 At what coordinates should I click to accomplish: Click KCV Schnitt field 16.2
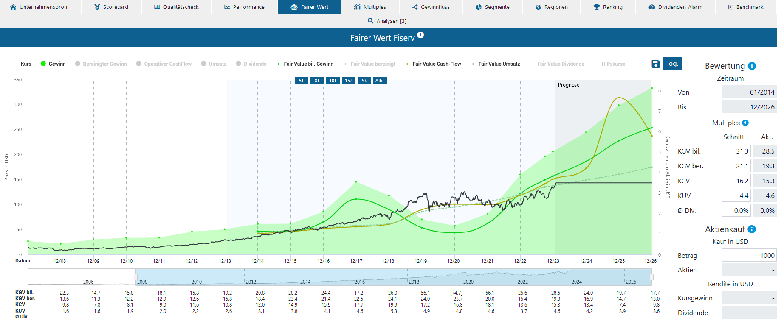tap(736, 181)
